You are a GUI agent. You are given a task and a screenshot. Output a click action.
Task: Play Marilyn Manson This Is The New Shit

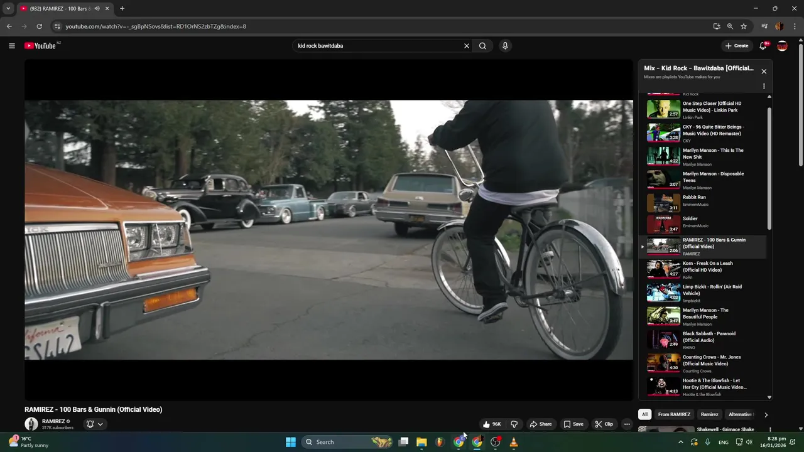pyautogui.click(x=702, y=156)
